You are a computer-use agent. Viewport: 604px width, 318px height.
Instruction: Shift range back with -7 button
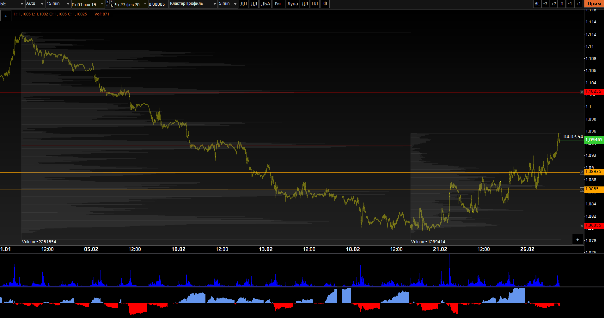point(545,4)
